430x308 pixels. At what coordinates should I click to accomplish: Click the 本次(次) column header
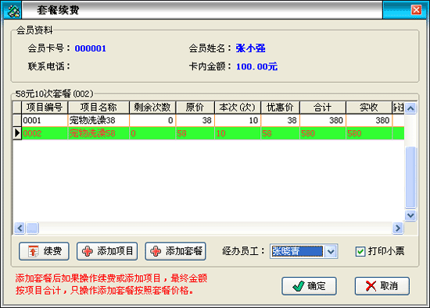[238, 108]
